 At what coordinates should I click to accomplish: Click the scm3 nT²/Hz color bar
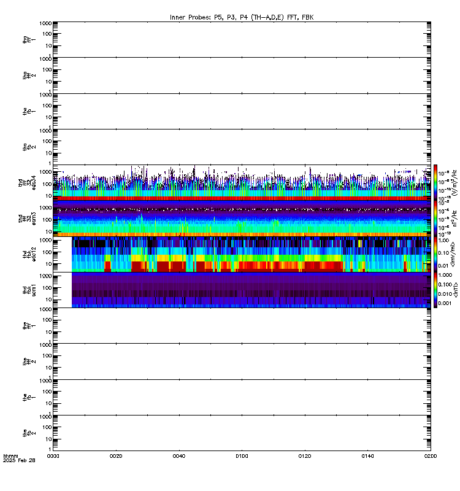(435, 218)
